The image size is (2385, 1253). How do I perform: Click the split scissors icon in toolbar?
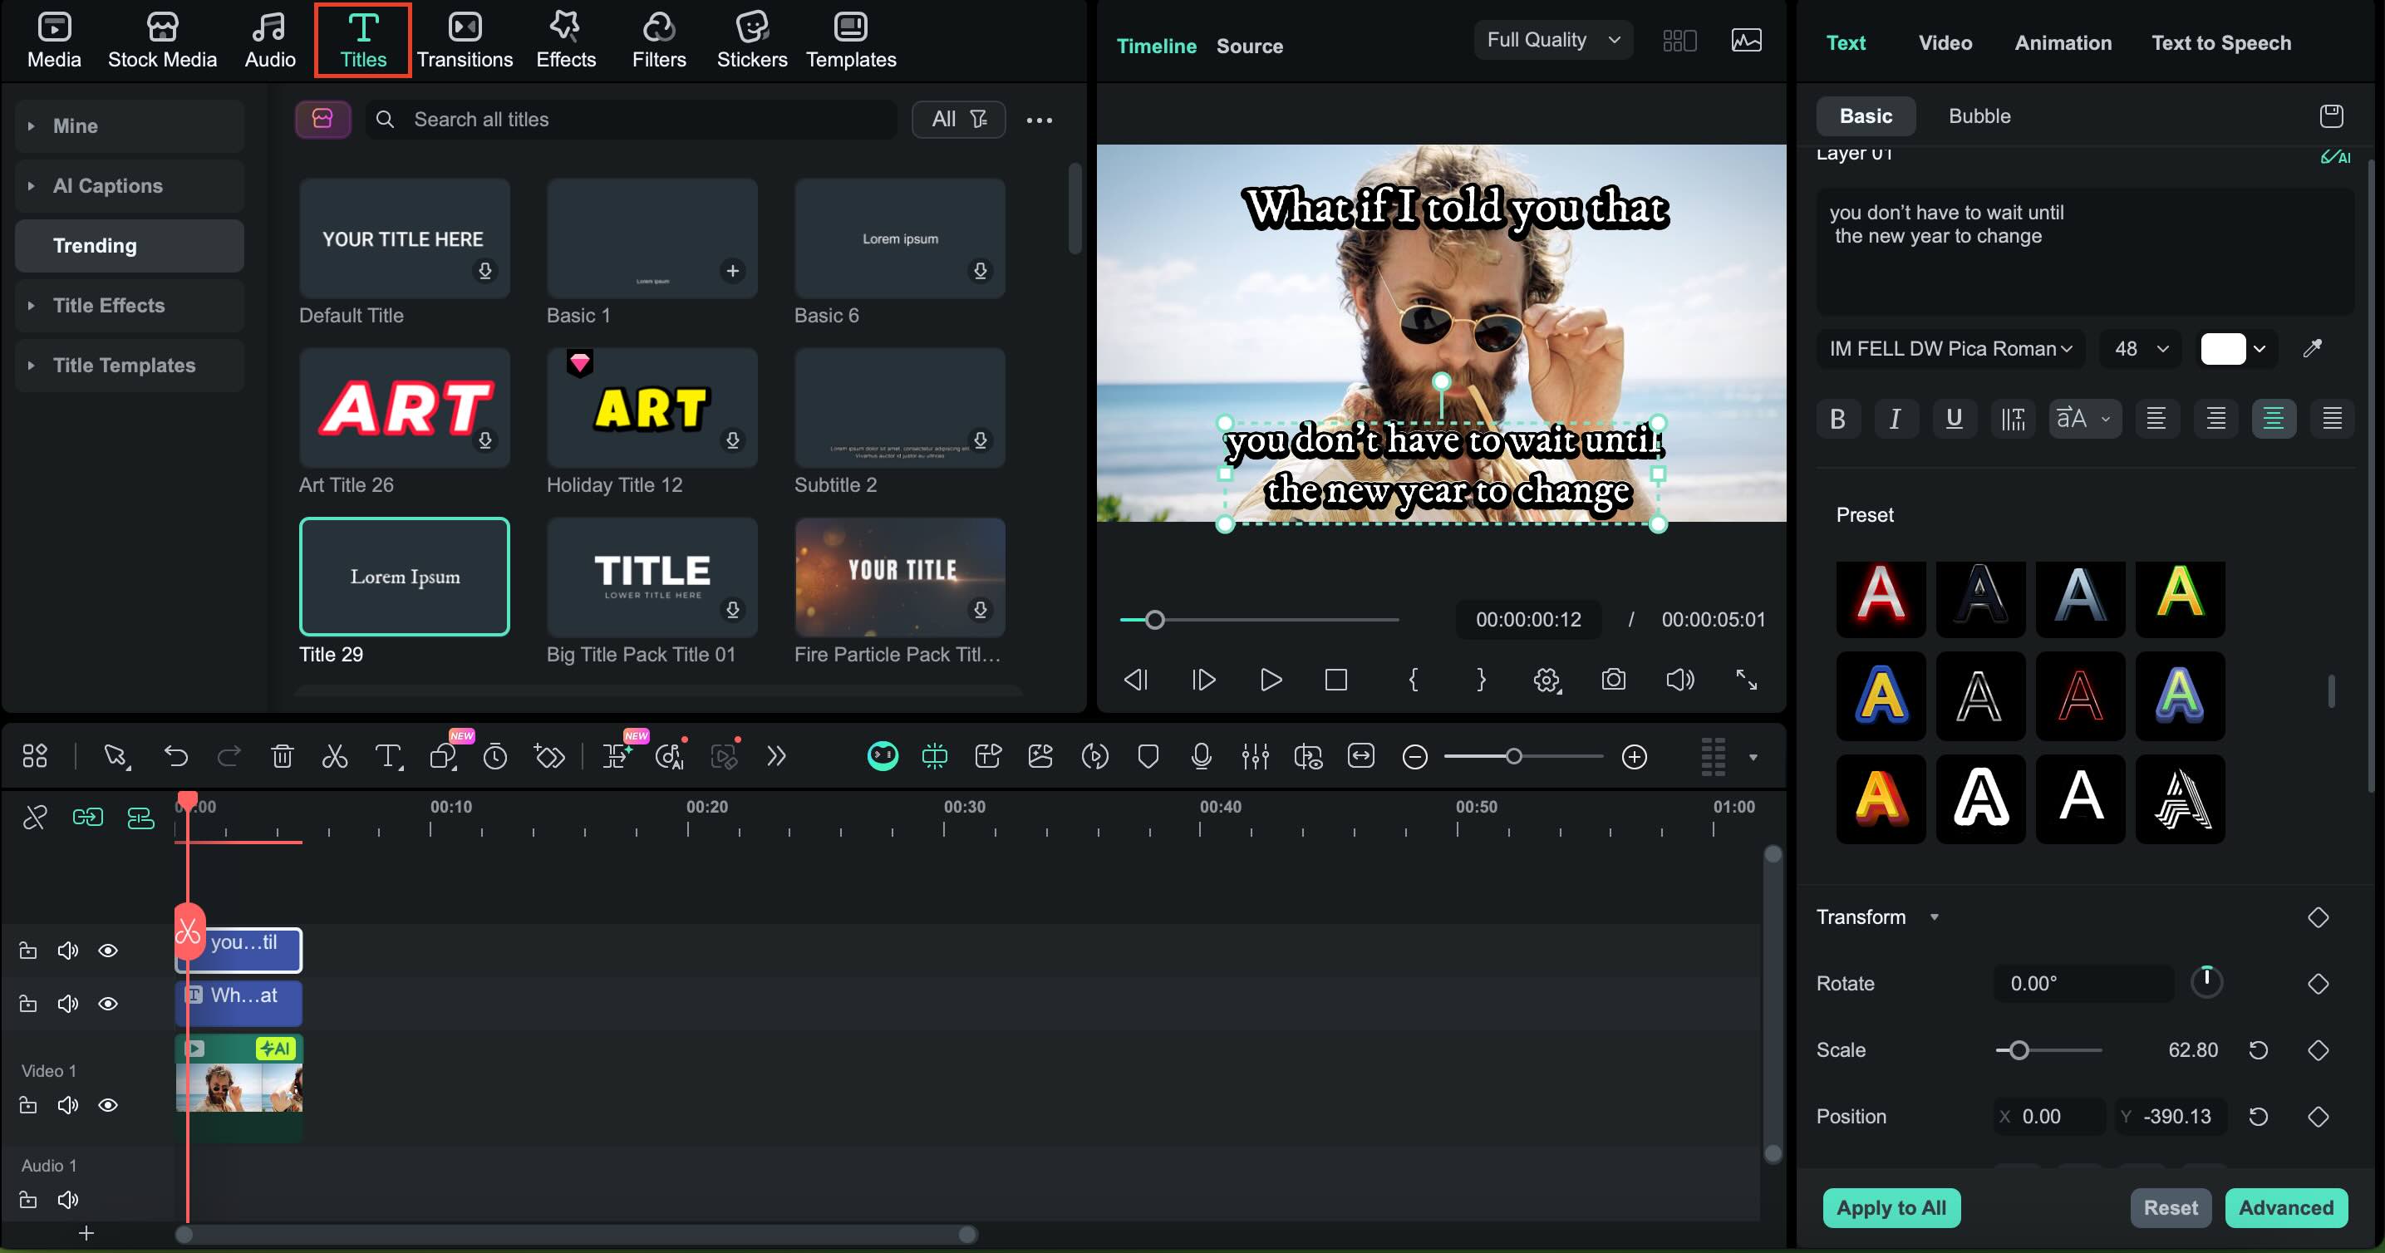334,757
